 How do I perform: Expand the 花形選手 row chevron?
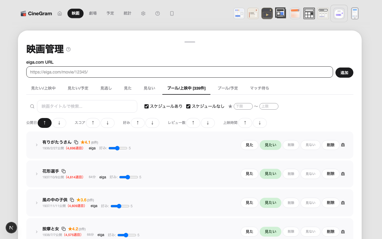point(36,174)
